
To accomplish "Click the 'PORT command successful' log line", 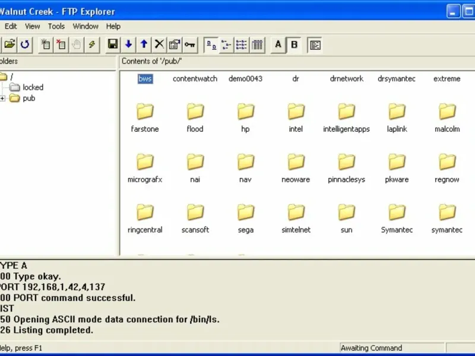I will click(x=68, y=298).
